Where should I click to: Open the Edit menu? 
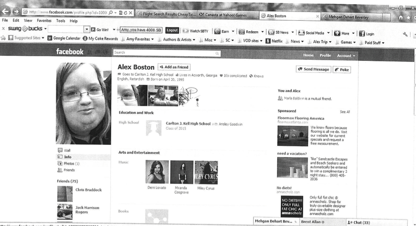click(16, 20)
